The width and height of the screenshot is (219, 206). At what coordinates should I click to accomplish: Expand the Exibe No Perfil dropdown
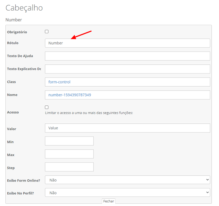127,193
